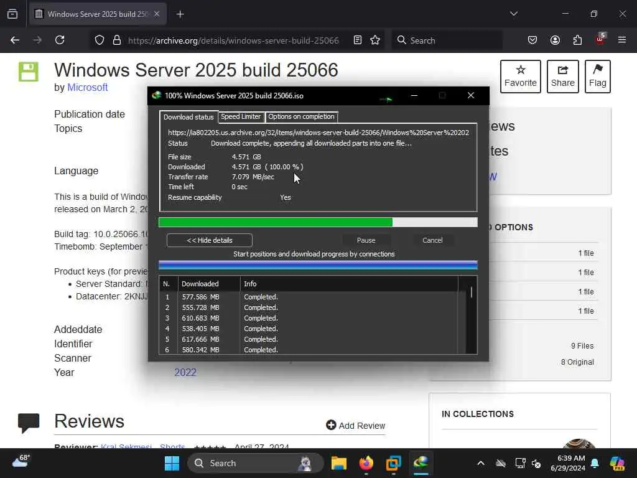Open the notifications bell icon

[595, 463]
